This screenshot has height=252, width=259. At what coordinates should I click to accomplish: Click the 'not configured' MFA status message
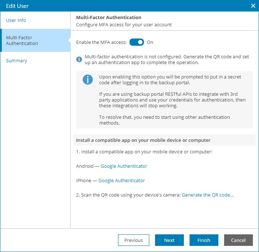pos(167,59)
